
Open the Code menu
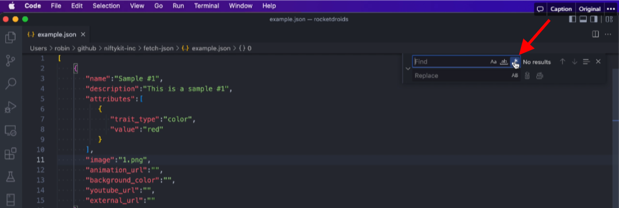pyautogui.click(x=32, y=6)
